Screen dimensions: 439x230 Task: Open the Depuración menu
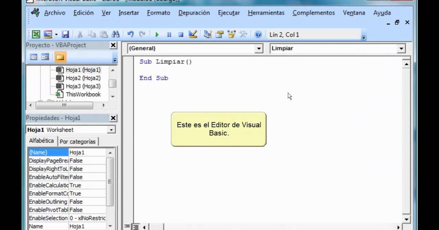(x=194, y=12)
